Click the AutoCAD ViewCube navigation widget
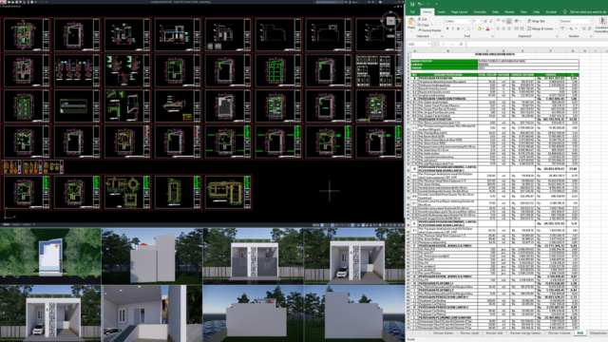The height and width of the screenshot is (342, 608). pyautogui.click(x=390, y=21)
